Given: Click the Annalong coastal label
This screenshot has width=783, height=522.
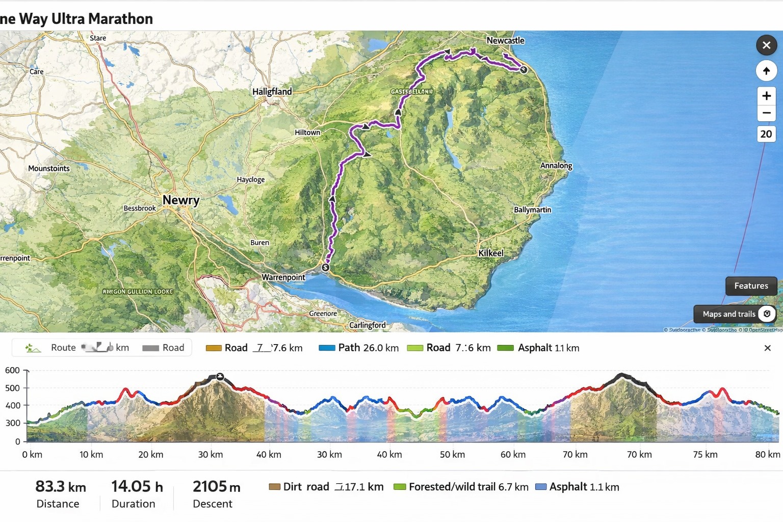Looking at the screenshot, I should coord(556,166).
